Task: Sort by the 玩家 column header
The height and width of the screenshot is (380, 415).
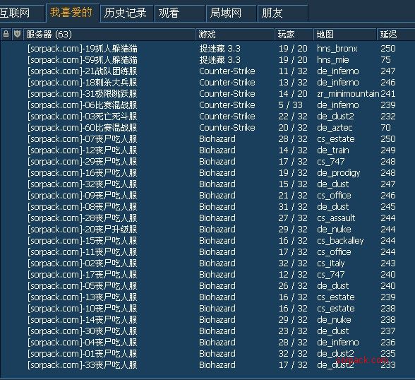Action: 294,34
